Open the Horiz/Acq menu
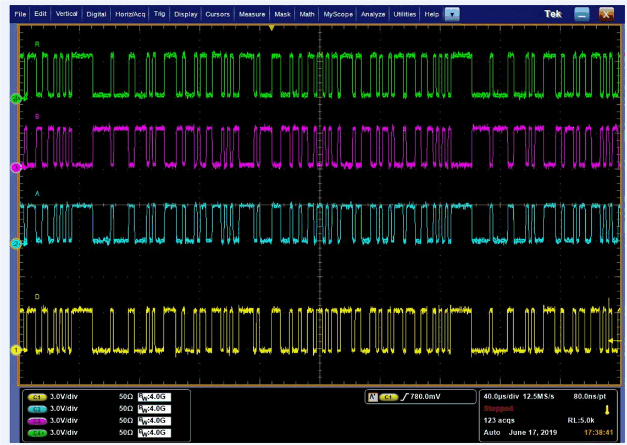Viewport: 627px width, 445px height. click(x=130, y=14)
